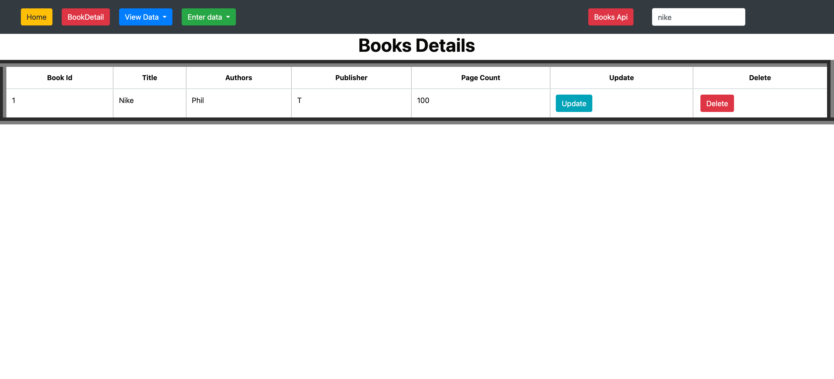Image resolution: width=834 pixels, height=379 pixels.
Task: Click the Authors column header
Action: [238, 78]
